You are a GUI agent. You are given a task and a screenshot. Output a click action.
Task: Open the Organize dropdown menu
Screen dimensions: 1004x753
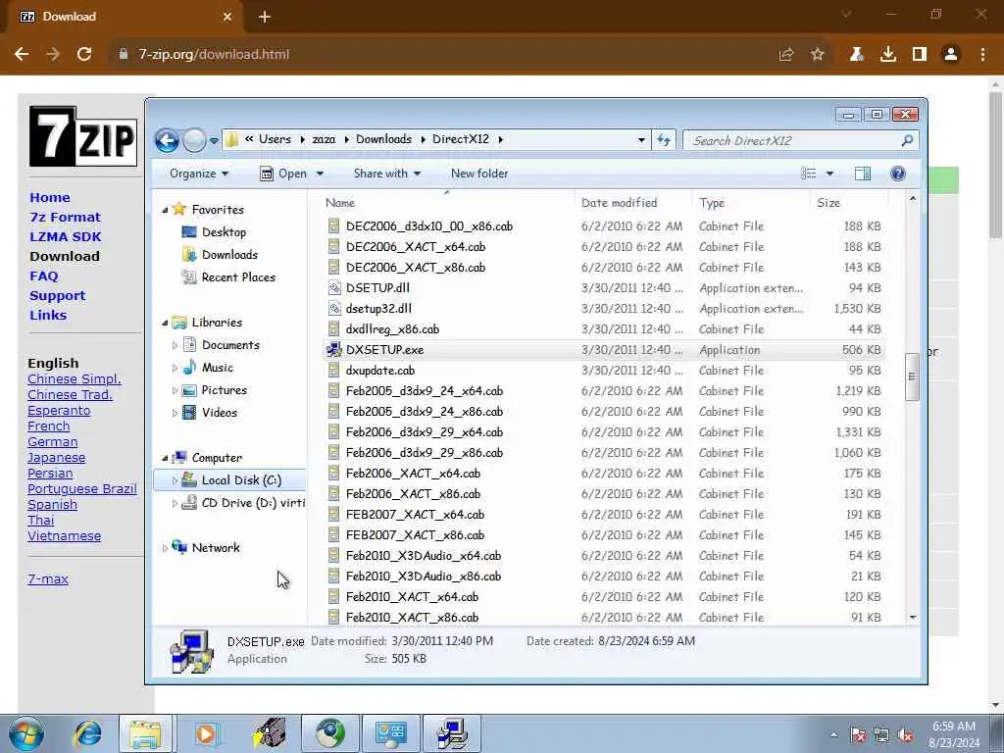198,174
